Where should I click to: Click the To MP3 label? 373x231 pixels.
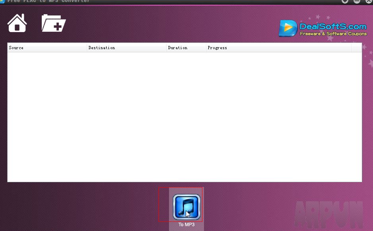tap(186, 224)
